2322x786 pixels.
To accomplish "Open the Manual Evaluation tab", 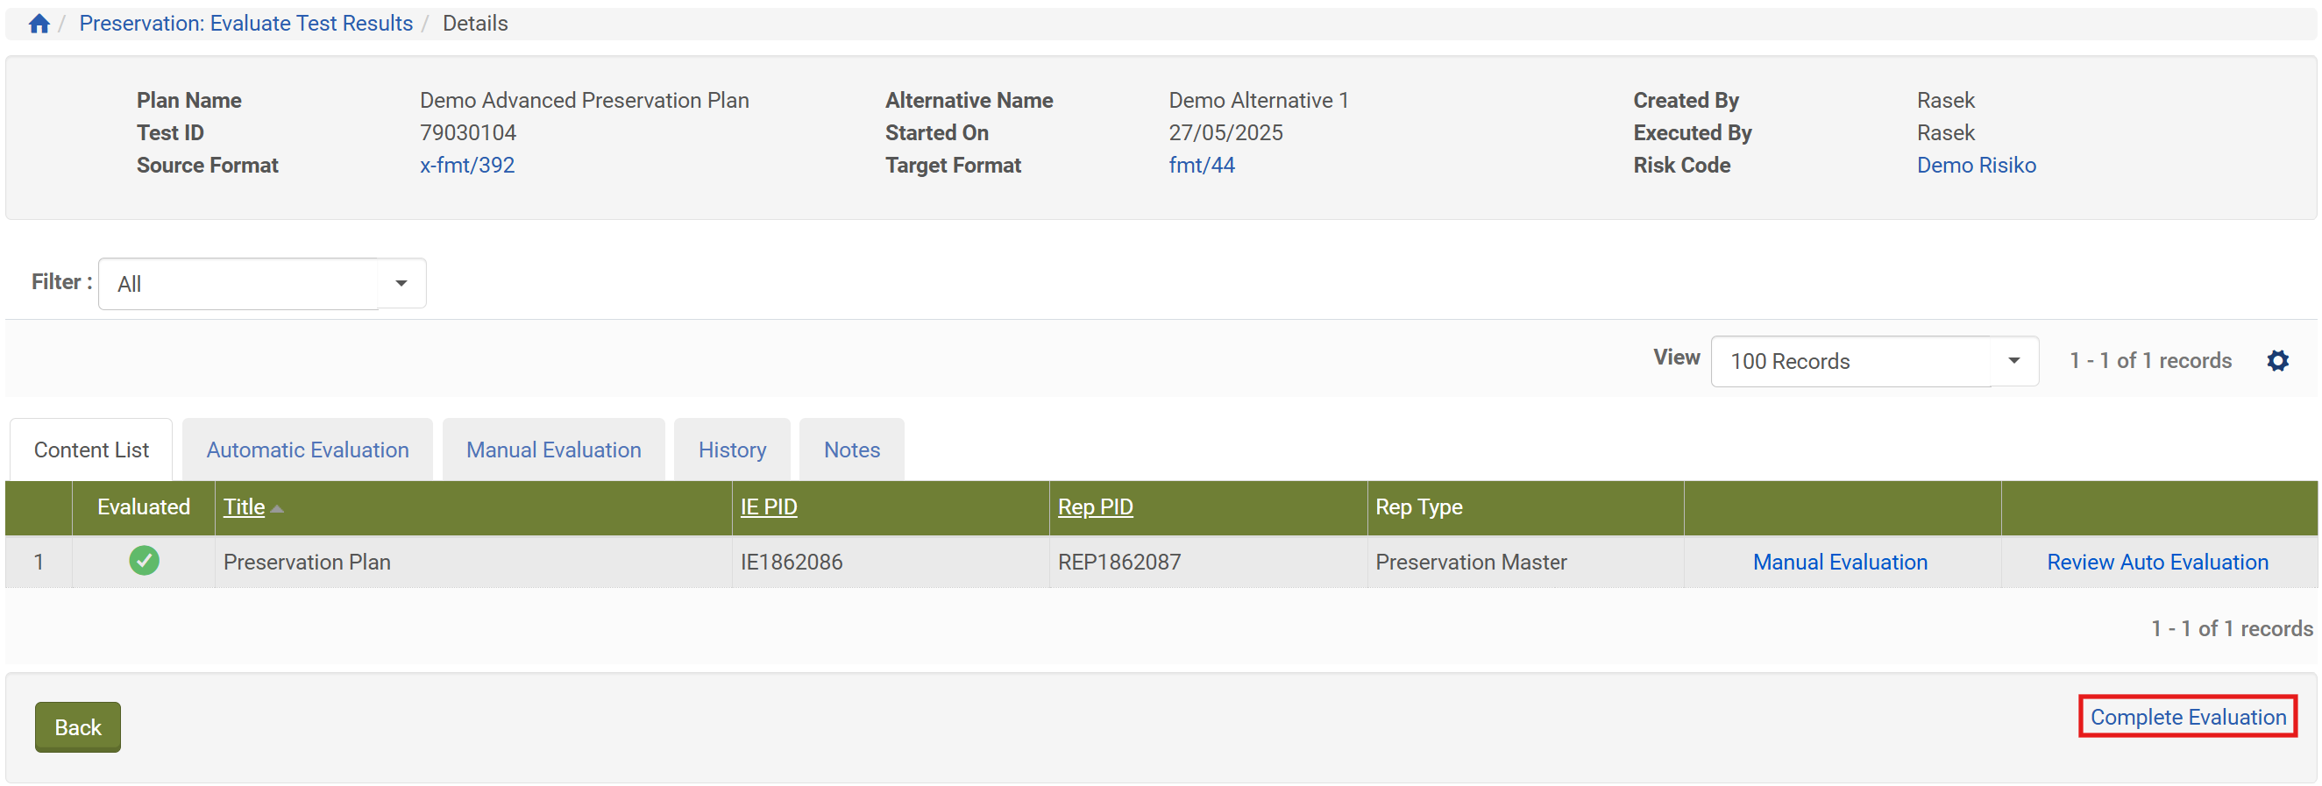I will coord(553,450).
